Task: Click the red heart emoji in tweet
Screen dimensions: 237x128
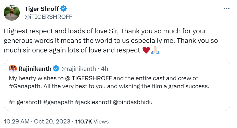Action: click(x=146, y=50)
